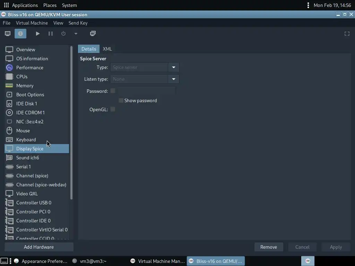Open the Applications menu

(25, 5)
